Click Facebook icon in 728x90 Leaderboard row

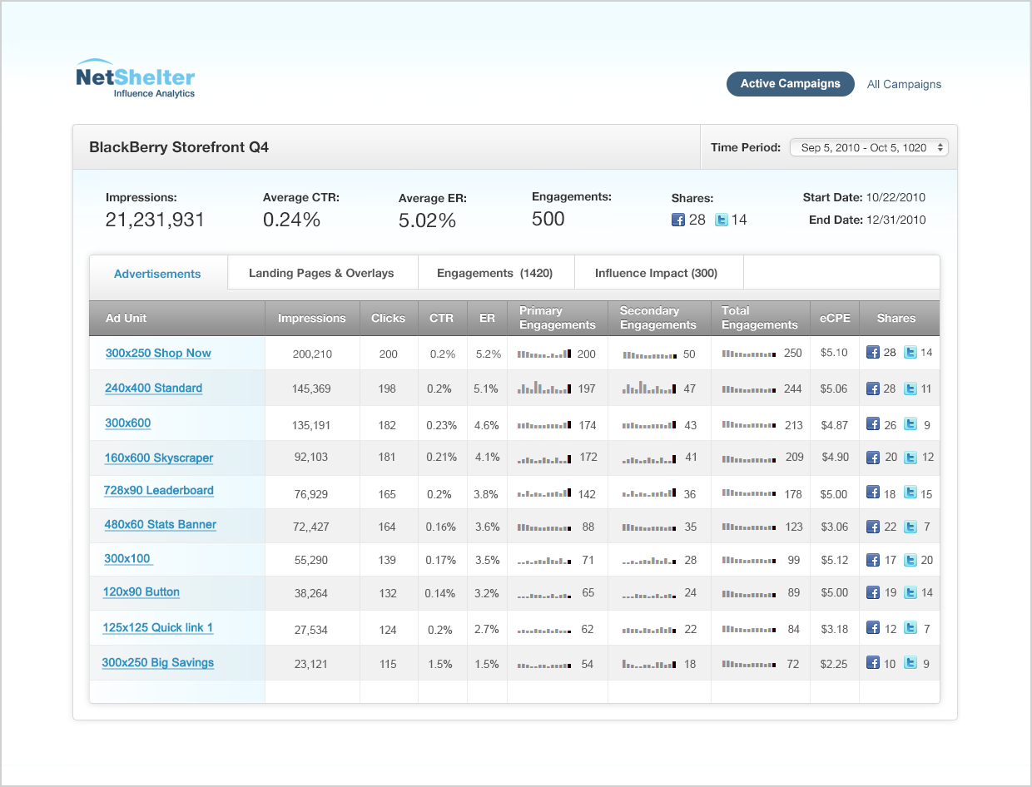pos(873,492)
